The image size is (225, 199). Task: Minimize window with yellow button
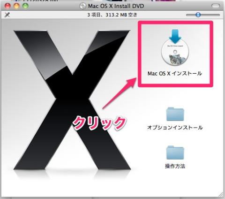(16, 6)
